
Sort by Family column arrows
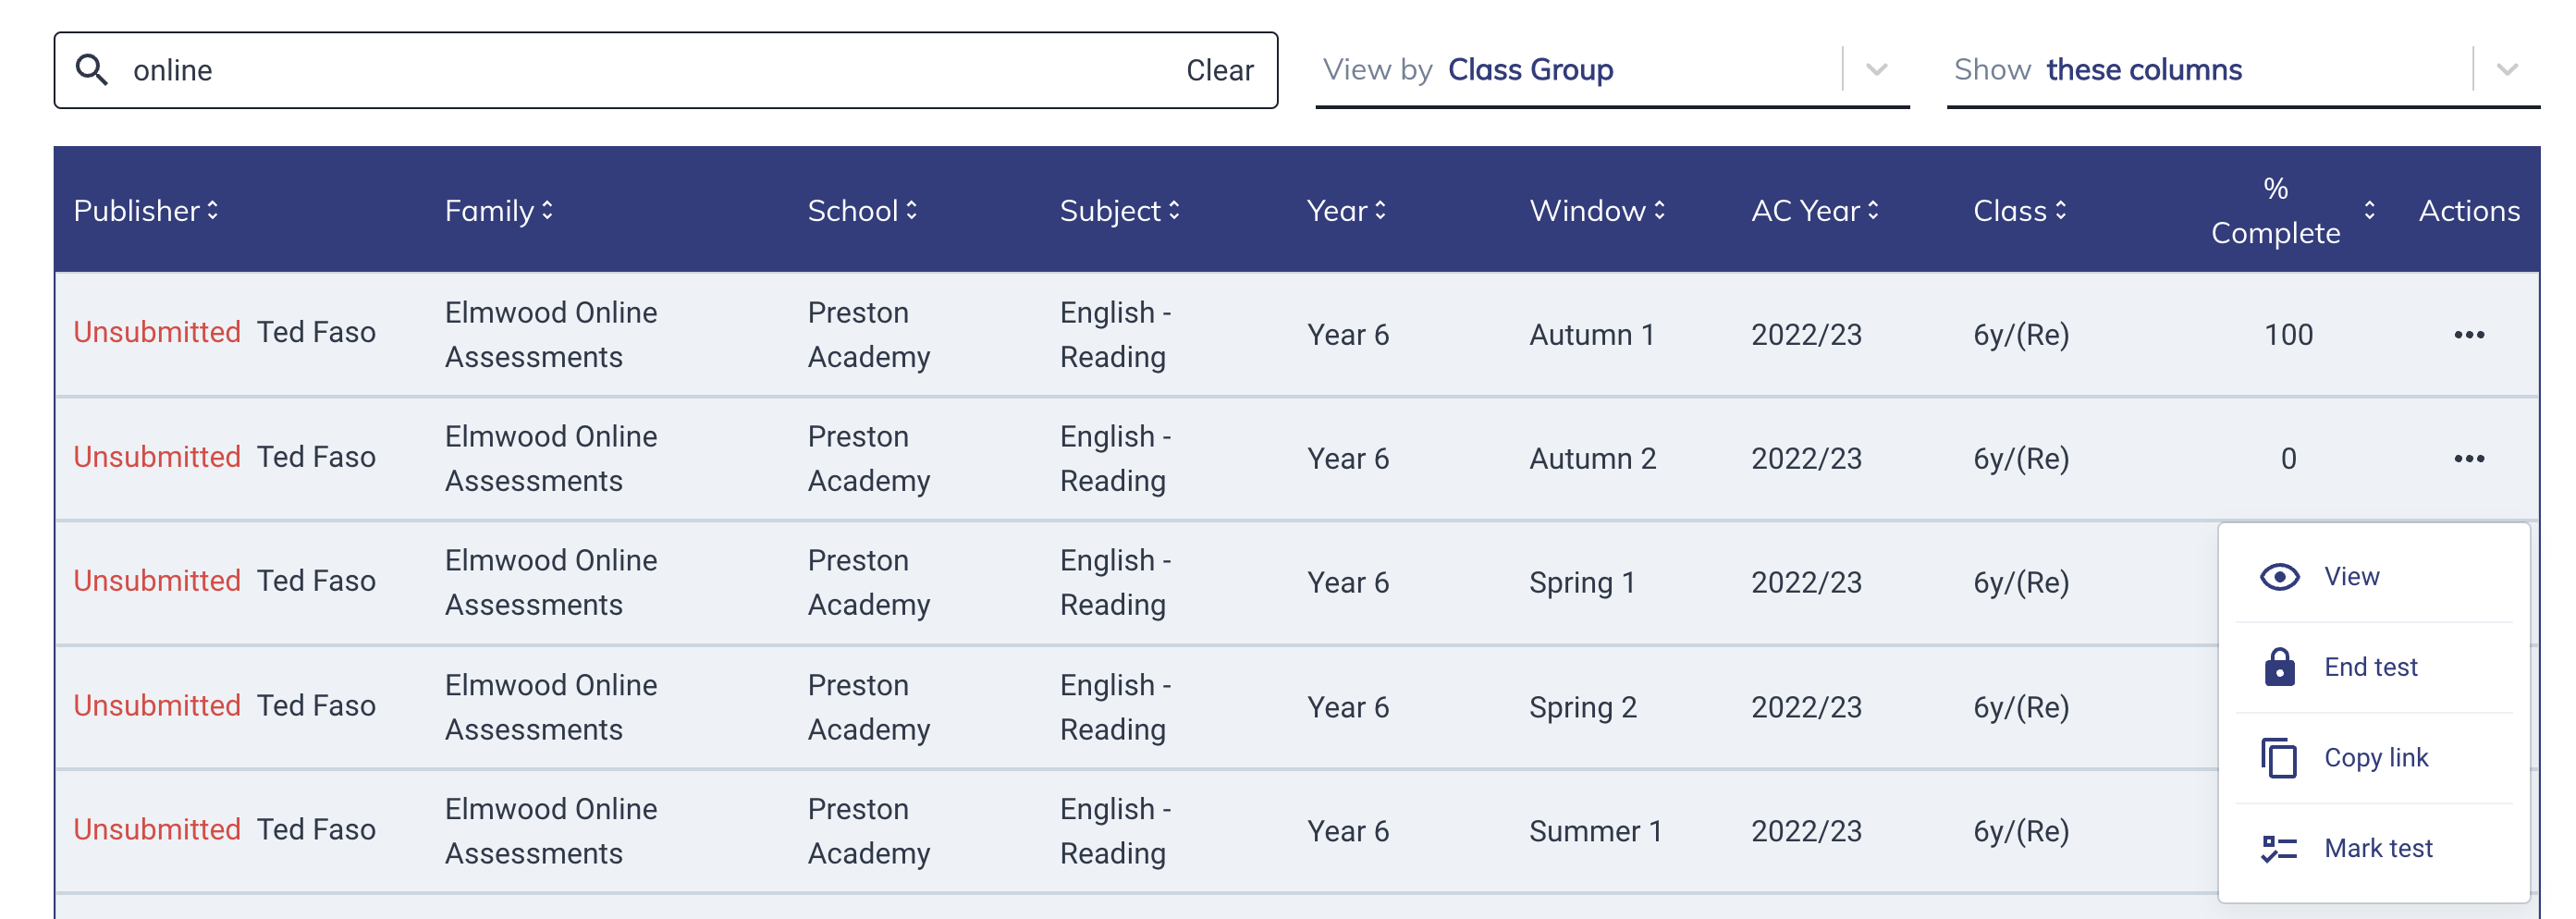coord(547,210)
